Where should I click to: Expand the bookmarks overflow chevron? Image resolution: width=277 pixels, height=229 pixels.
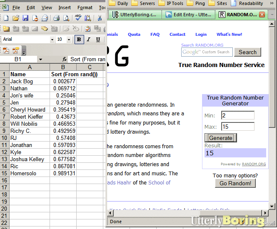pyautogui.click(x=272, y=3)
